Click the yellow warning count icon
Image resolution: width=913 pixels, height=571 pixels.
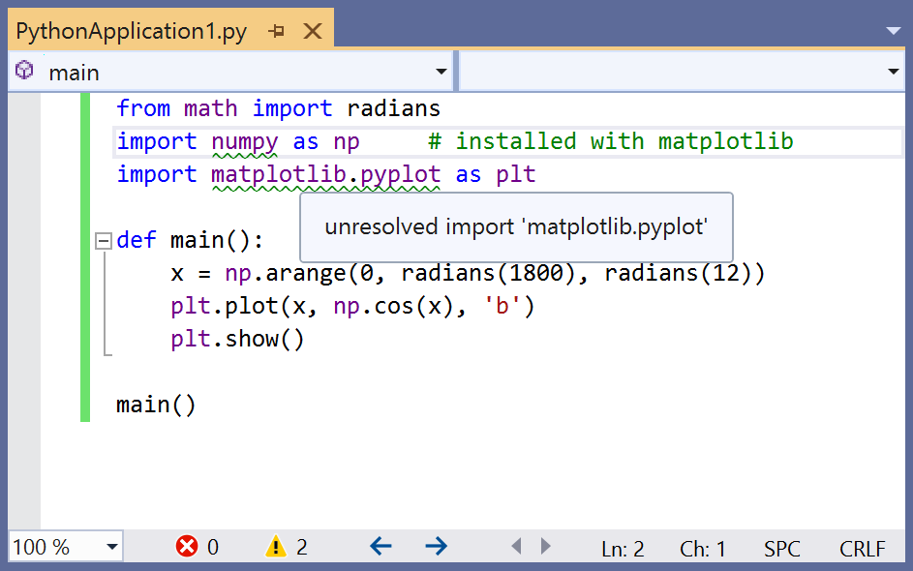[x=276, y=547]
